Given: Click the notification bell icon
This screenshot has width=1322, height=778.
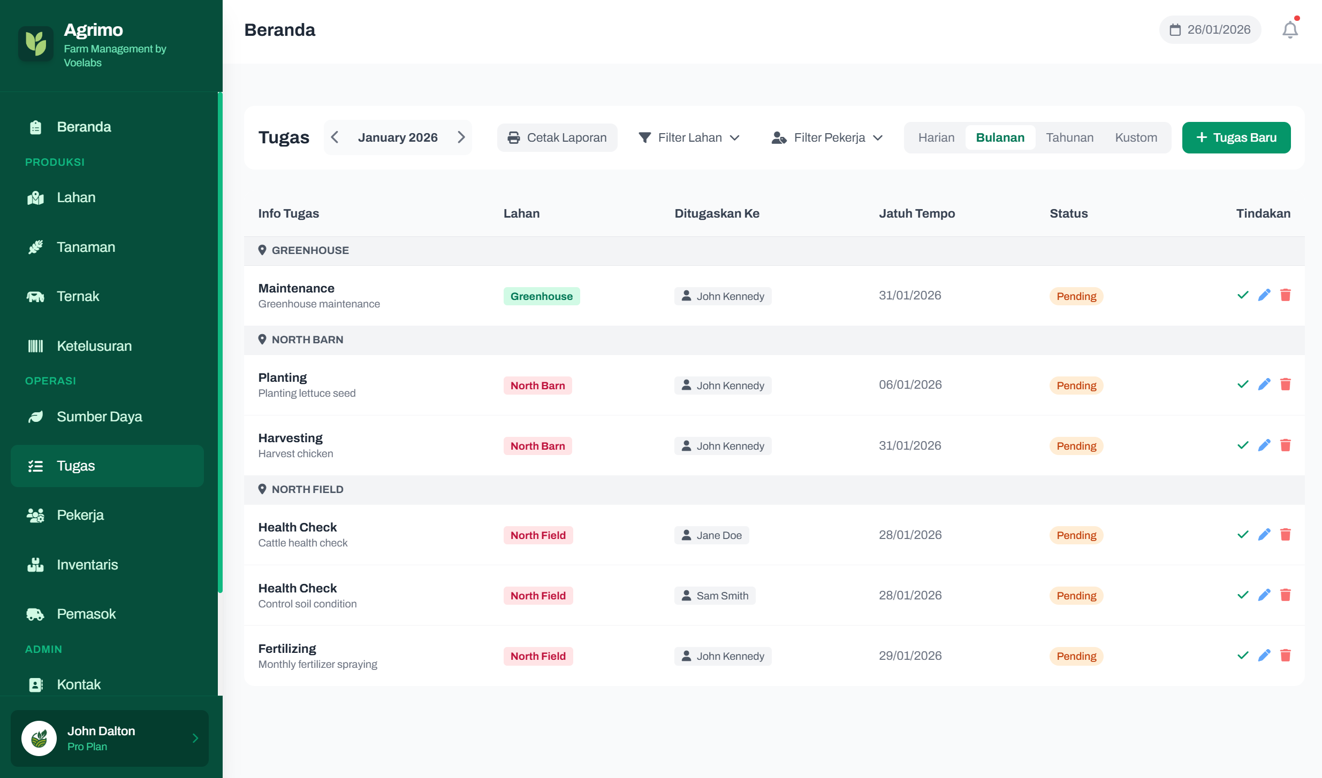Looking at the screenshot, I should 1290,30.
